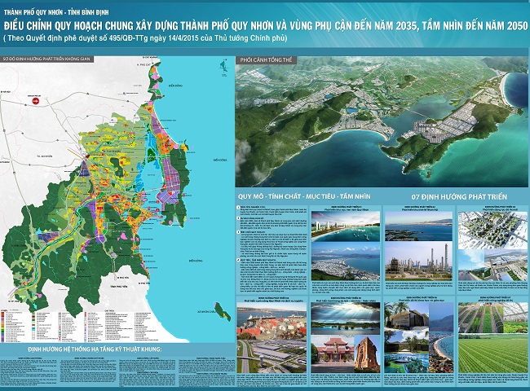Click the subtitle mentioning decision 495/QĐ-TTg

coord(145,38)
